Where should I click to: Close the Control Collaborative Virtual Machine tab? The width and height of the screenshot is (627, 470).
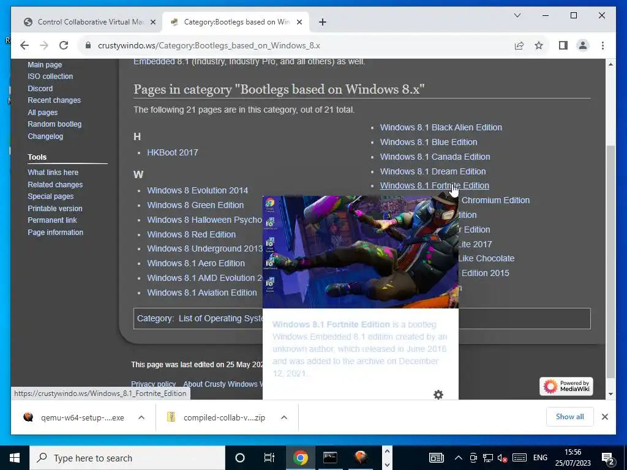coord(152,22)
